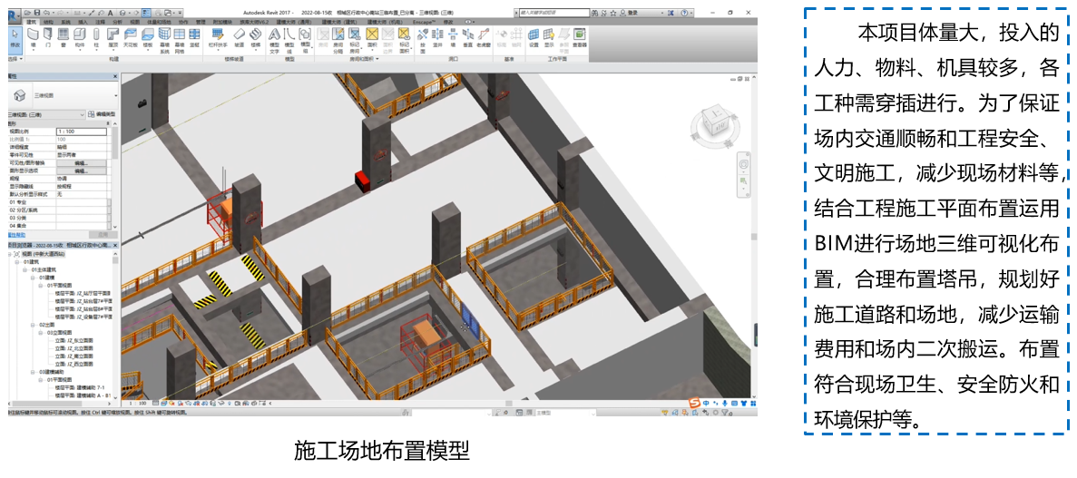Click the text (A) tool in quick access toolbar
The height and width of the screenshot is (478, 1077).
point(110,13)
